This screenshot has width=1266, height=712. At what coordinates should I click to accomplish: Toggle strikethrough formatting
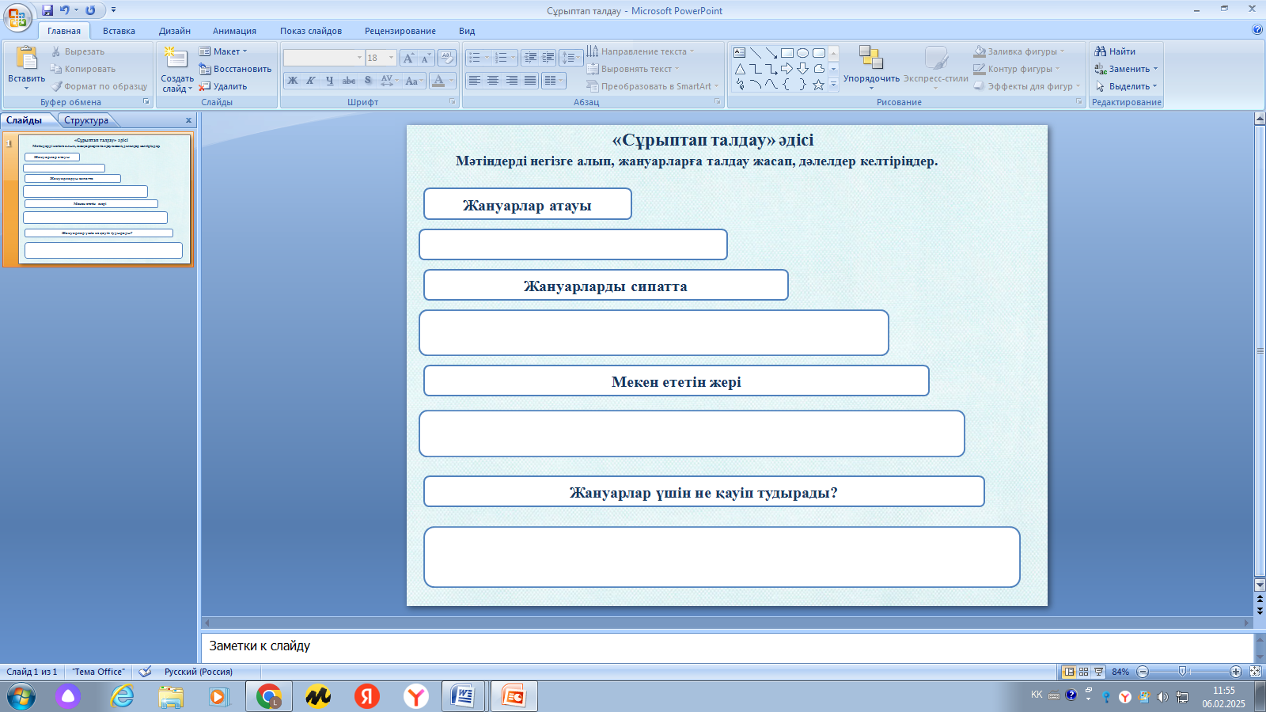tap(348, 81)
